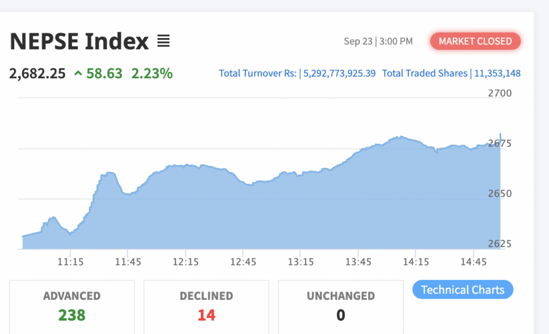Select the UNCHANGED 0 card

(x=340, y=306)
